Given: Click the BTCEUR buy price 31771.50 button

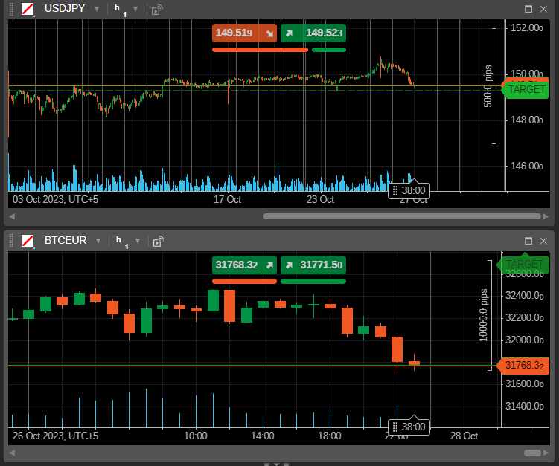Looking at the screenshot, I should 313,265.
